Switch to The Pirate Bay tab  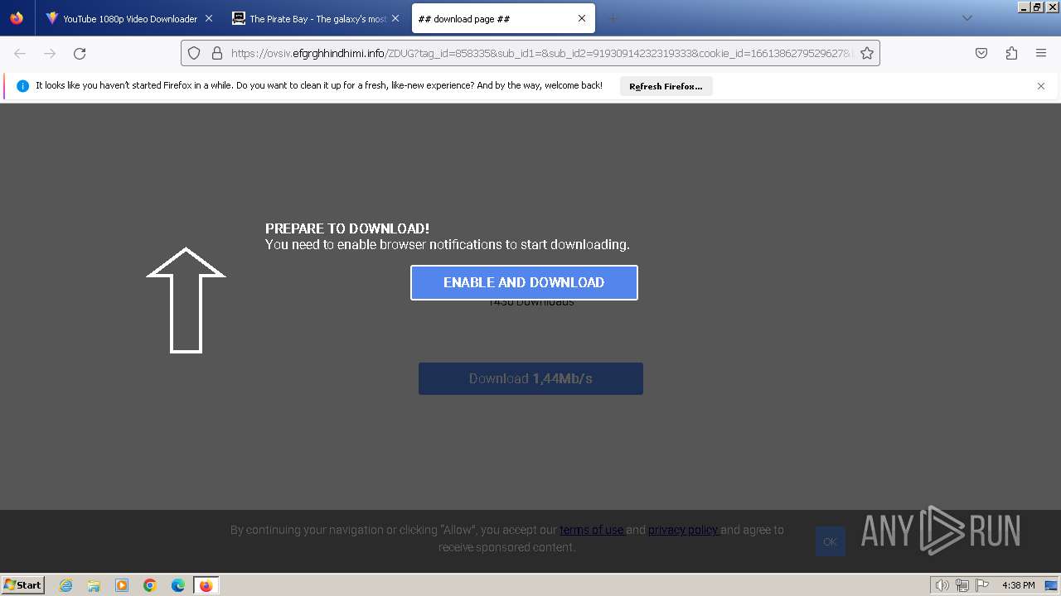[x=316, y=18]
